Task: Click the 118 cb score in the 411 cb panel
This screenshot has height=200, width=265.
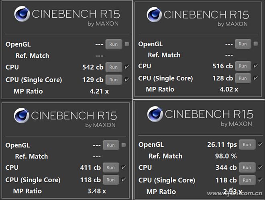Action: point(90,180)
